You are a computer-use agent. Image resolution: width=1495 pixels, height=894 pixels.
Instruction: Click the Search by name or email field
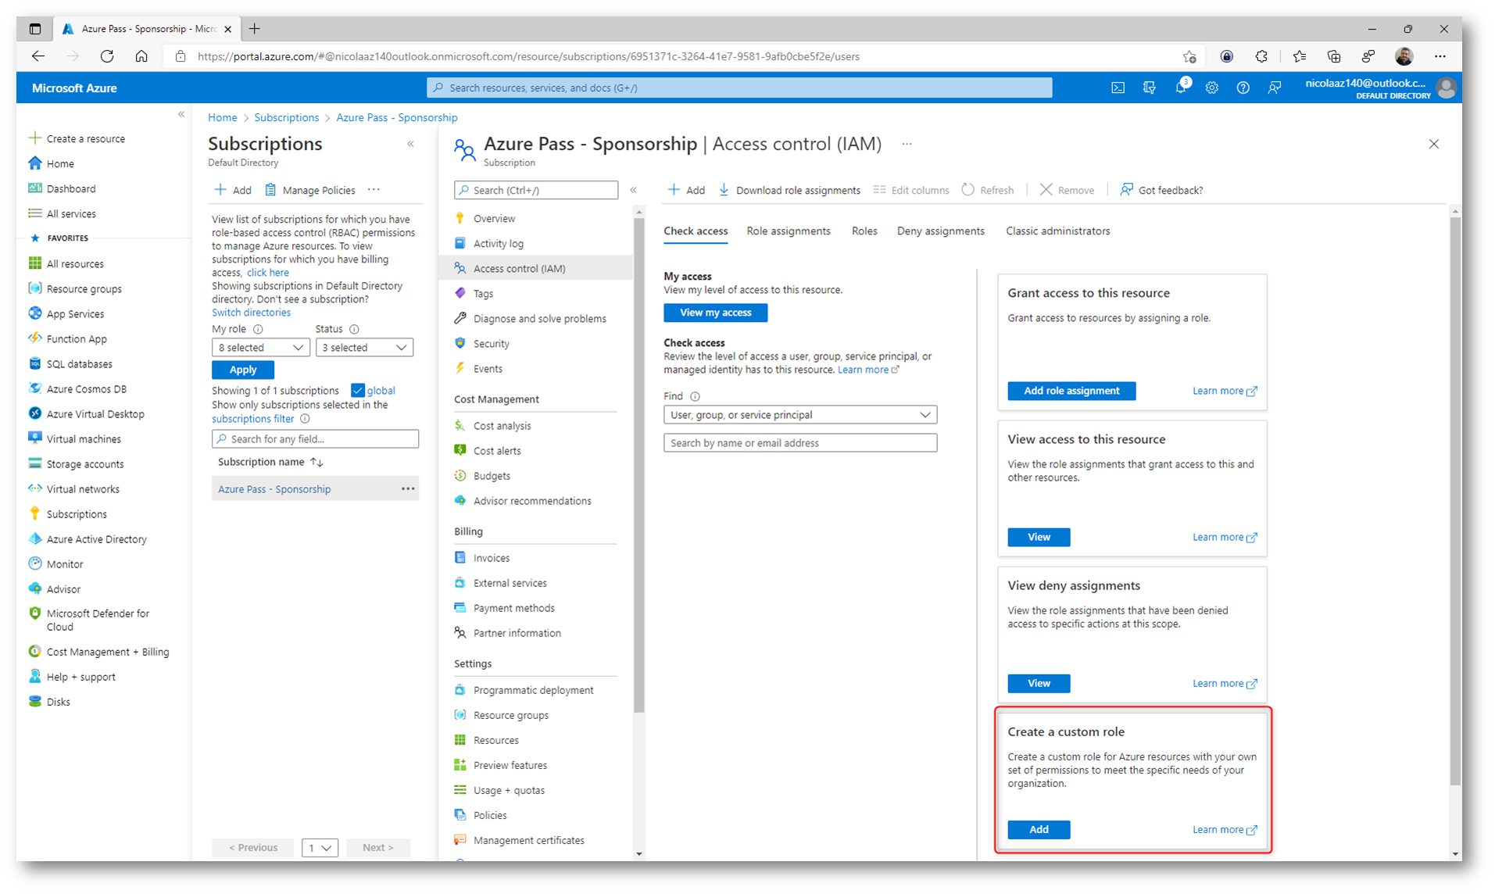coord(800,442)
